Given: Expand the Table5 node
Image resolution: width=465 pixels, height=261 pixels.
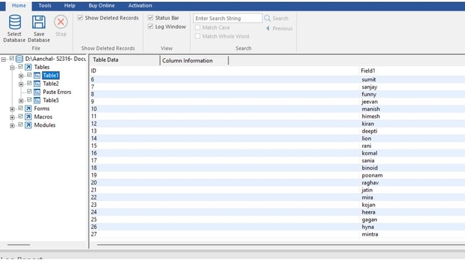Looking at the screenshot, I should [x=21, y=101].
